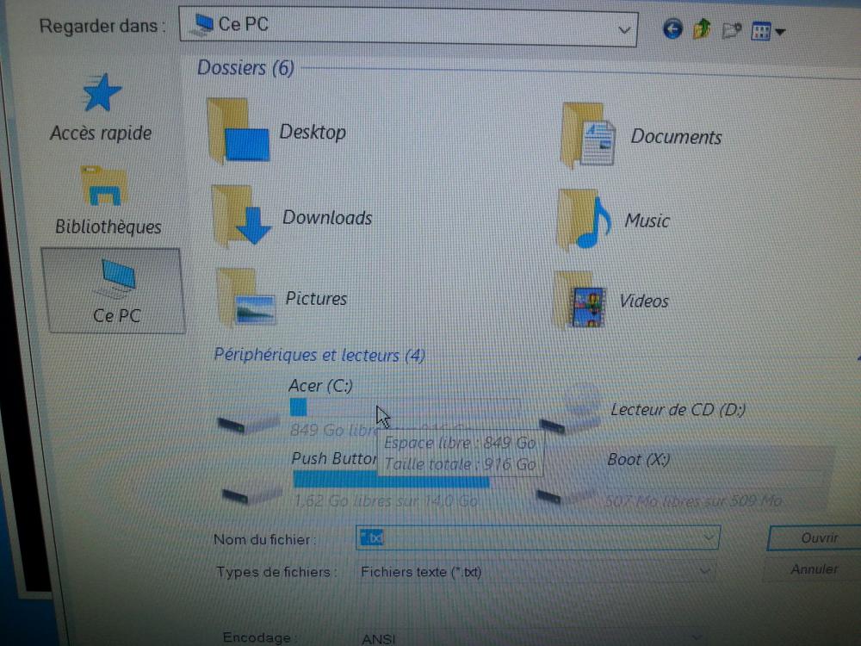Click the Nom du fichier input field
The height and width of the screenshot is (646, 861).
click(x=537, y=537)
